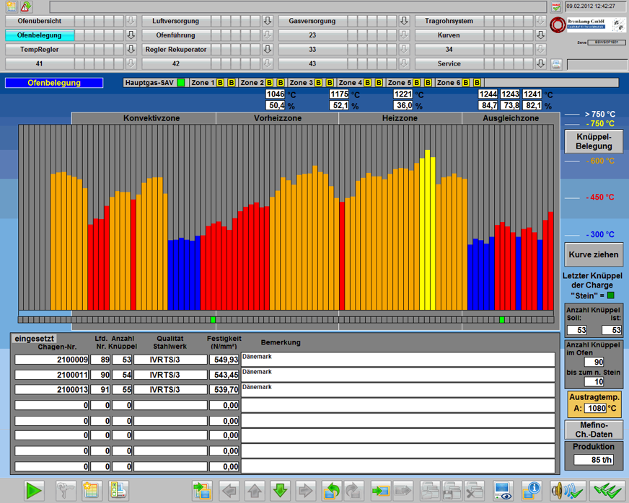Click the key login icon
Screen dimensions: 629x503
pos(66,491)
